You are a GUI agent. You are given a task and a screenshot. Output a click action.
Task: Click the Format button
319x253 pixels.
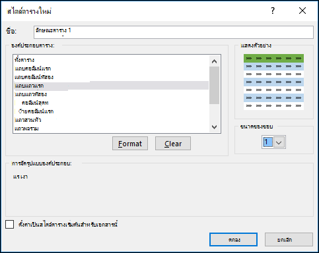[x=130, y=144]
